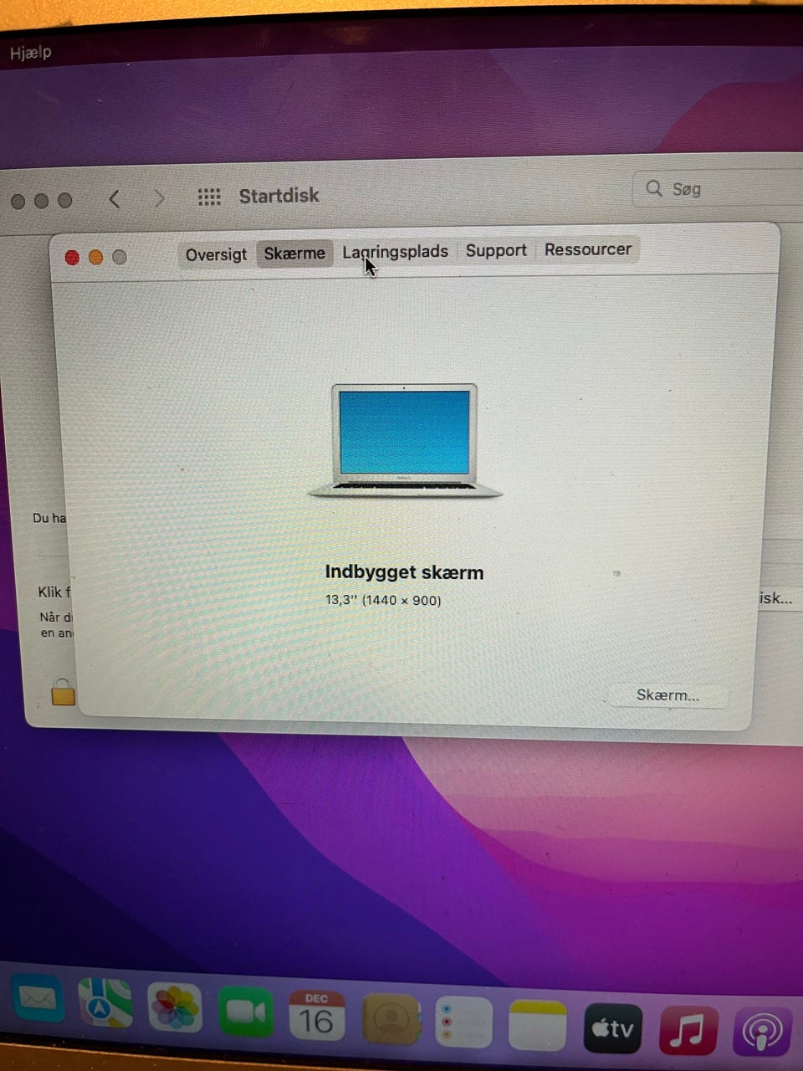Screen dimensions: 803x1071
Task: Click the padlock icon in Startdisk window
Action: (x=64, y=691)
